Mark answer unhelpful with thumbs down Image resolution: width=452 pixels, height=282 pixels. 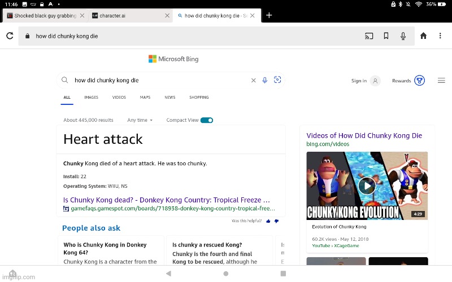[x=276, y=221]
